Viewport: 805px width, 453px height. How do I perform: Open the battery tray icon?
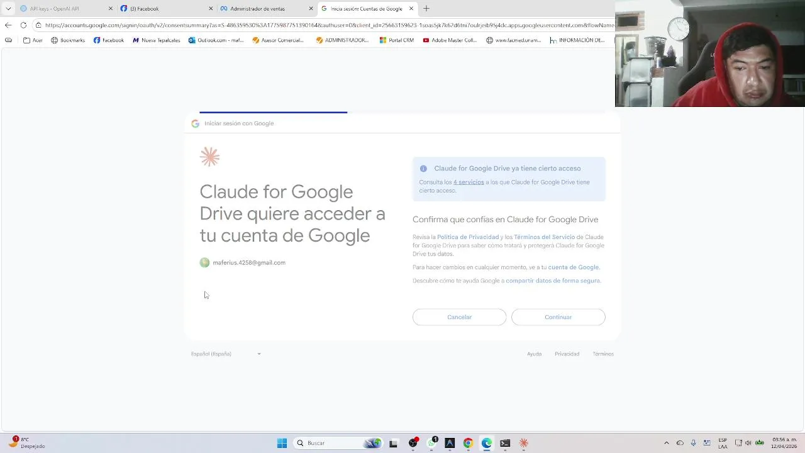click(761, 443)
